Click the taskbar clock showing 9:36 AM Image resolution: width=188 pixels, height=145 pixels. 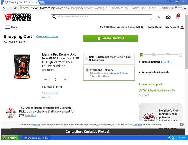pos(180,138)
